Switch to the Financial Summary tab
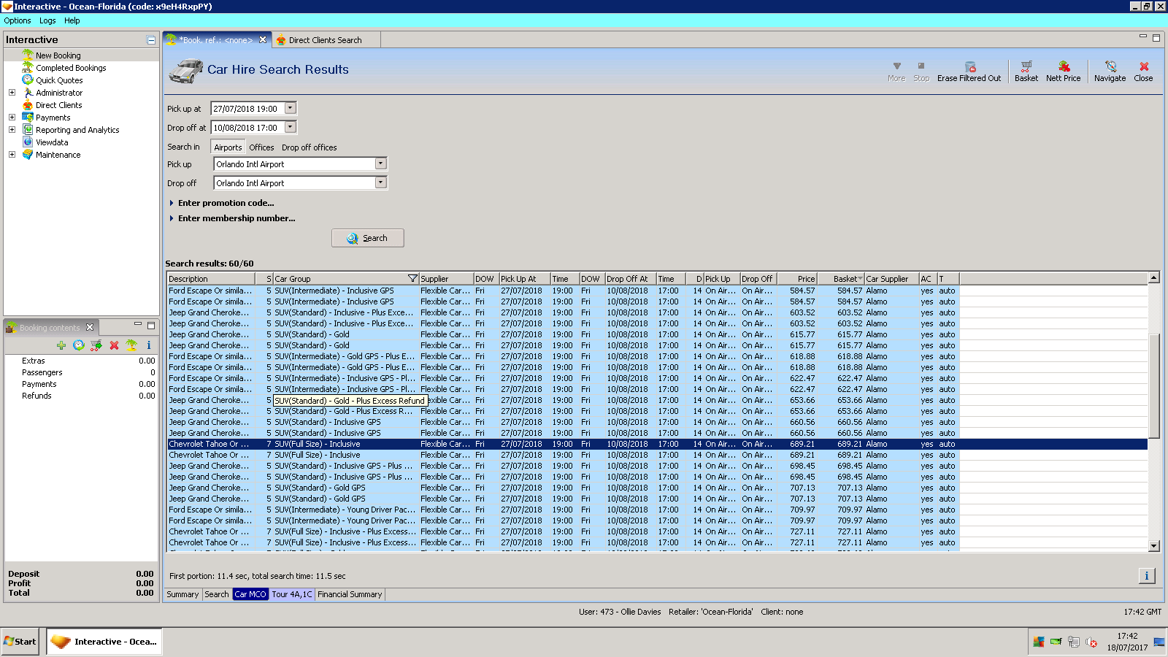 (x=350, y=594)
